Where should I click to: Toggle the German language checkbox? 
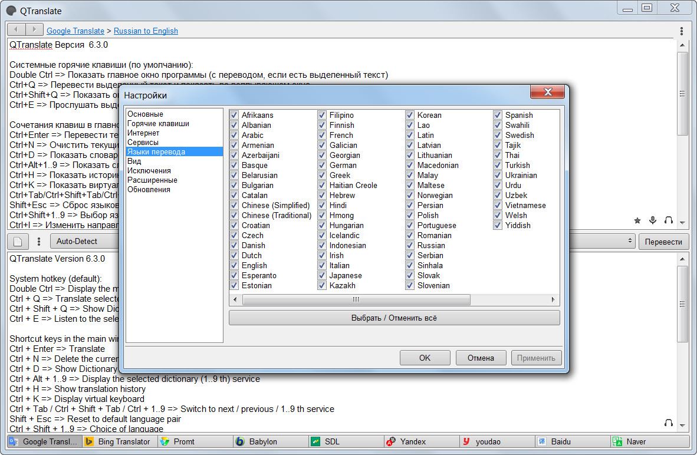[x=322, y=165]
